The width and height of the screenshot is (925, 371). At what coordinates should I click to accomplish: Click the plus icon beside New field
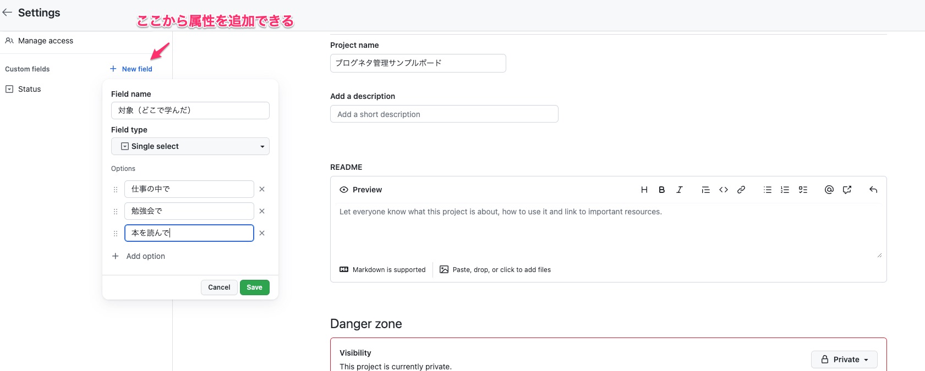(113, 69)
